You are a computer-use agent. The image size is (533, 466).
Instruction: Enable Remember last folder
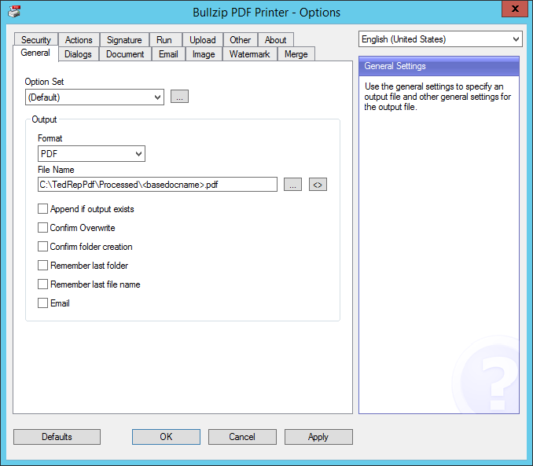click(42, 265)
